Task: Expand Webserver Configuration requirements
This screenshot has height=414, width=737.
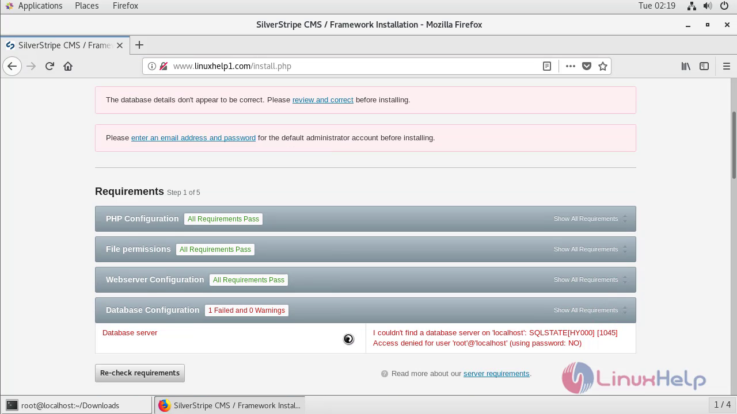Action: click(x=590, y=279)
